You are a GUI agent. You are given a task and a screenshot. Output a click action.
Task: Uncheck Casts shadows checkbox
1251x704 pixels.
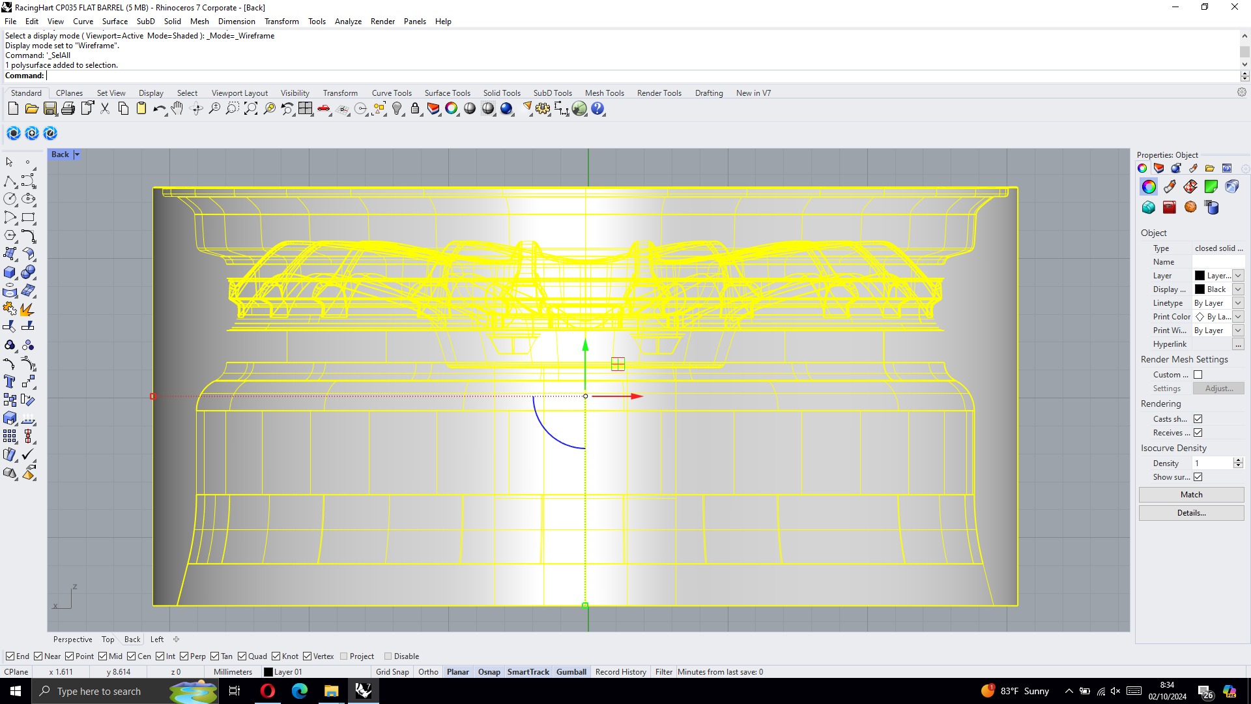pyautogui.click(x=1198, y=419)
